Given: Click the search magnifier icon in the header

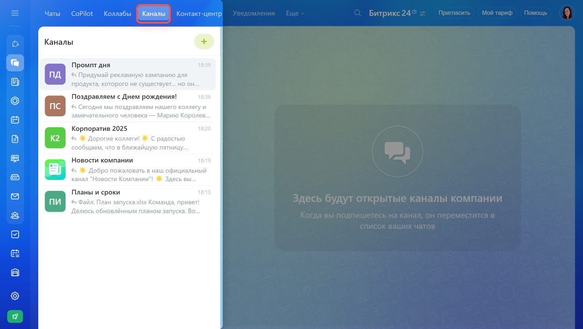Looking at the screenshot, I should click(x=358, y=13).
